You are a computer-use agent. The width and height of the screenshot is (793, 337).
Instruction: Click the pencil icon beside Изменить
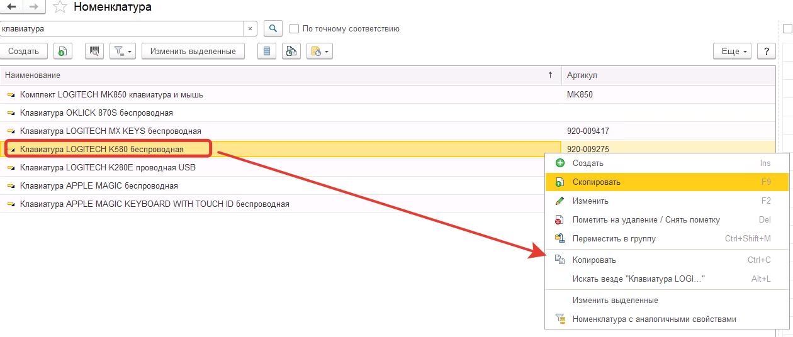[560, 201]
